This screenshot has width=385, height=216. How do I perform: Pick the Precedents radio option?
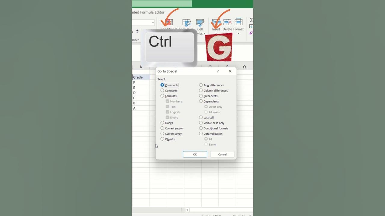coord(201,96)
